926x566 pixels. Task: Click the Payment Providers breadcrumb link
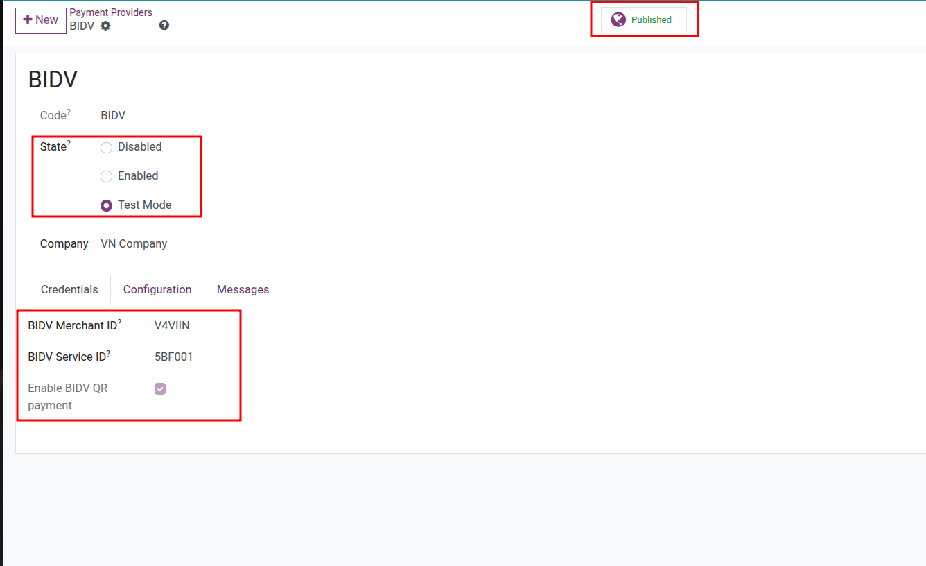click(x=111, y=12)
